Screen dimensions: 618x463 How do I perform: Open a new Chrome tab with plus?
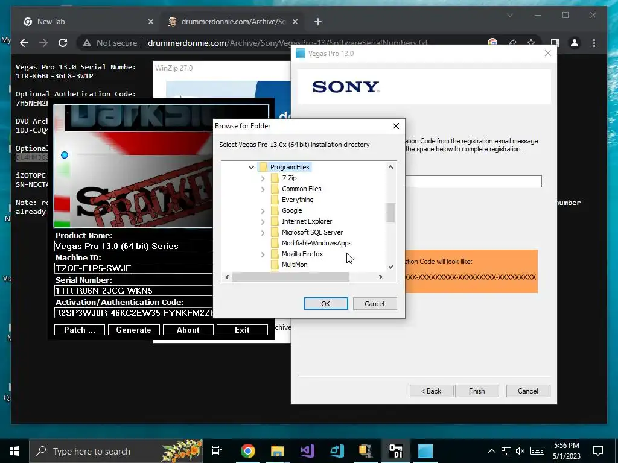[x=318, y=22]
